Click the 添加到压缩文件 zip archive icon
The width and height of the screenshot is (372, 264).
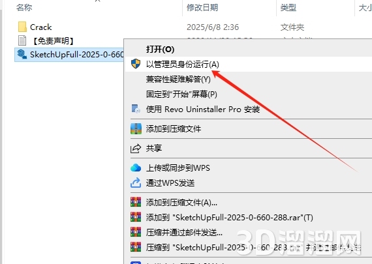pos(136,128)
